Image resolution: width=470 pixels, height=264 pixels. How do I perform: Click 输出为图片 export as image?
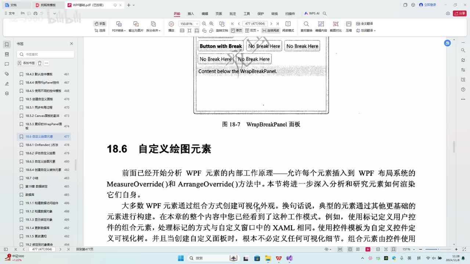136,27
